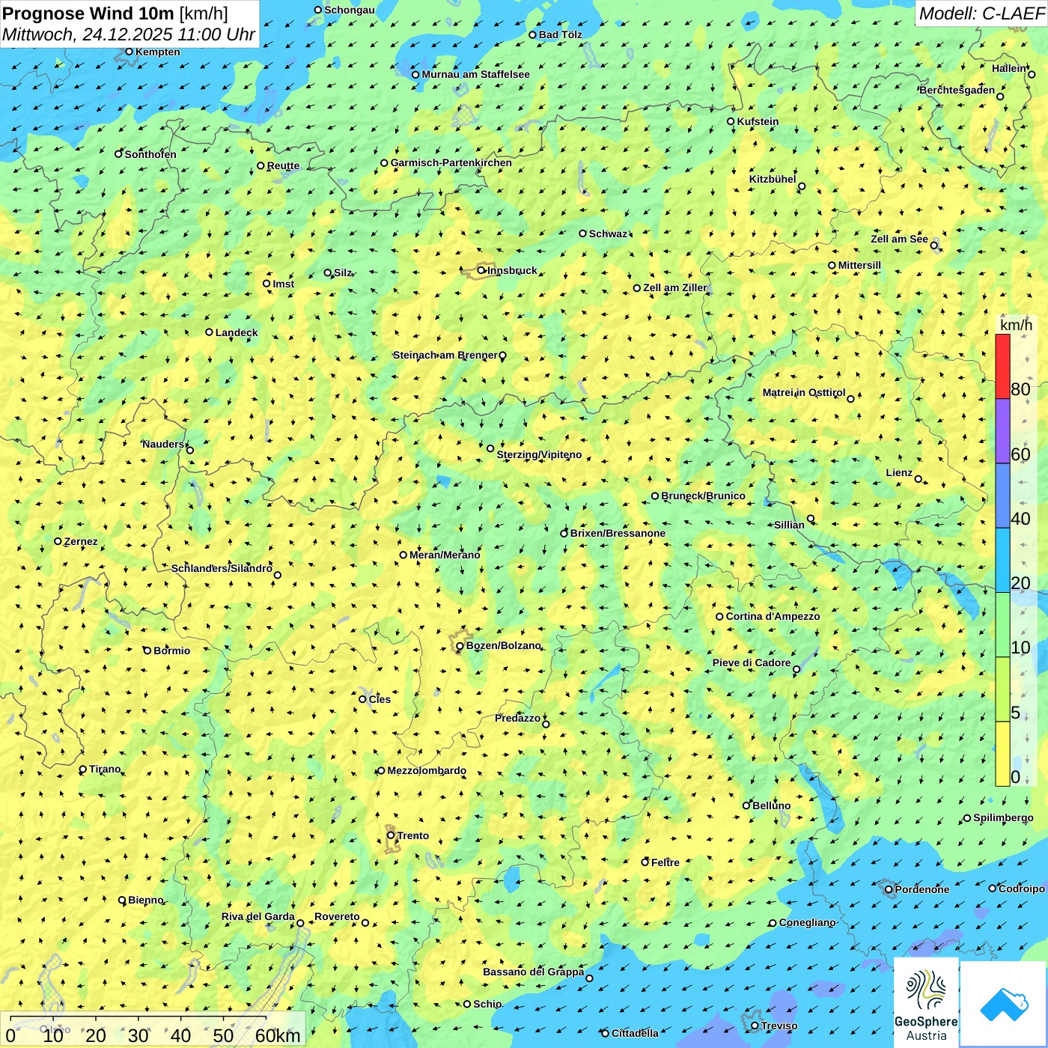Click the 'Kufstein' label
The height and width of the screenshot is (1048, 1048).
click(758, 121)
